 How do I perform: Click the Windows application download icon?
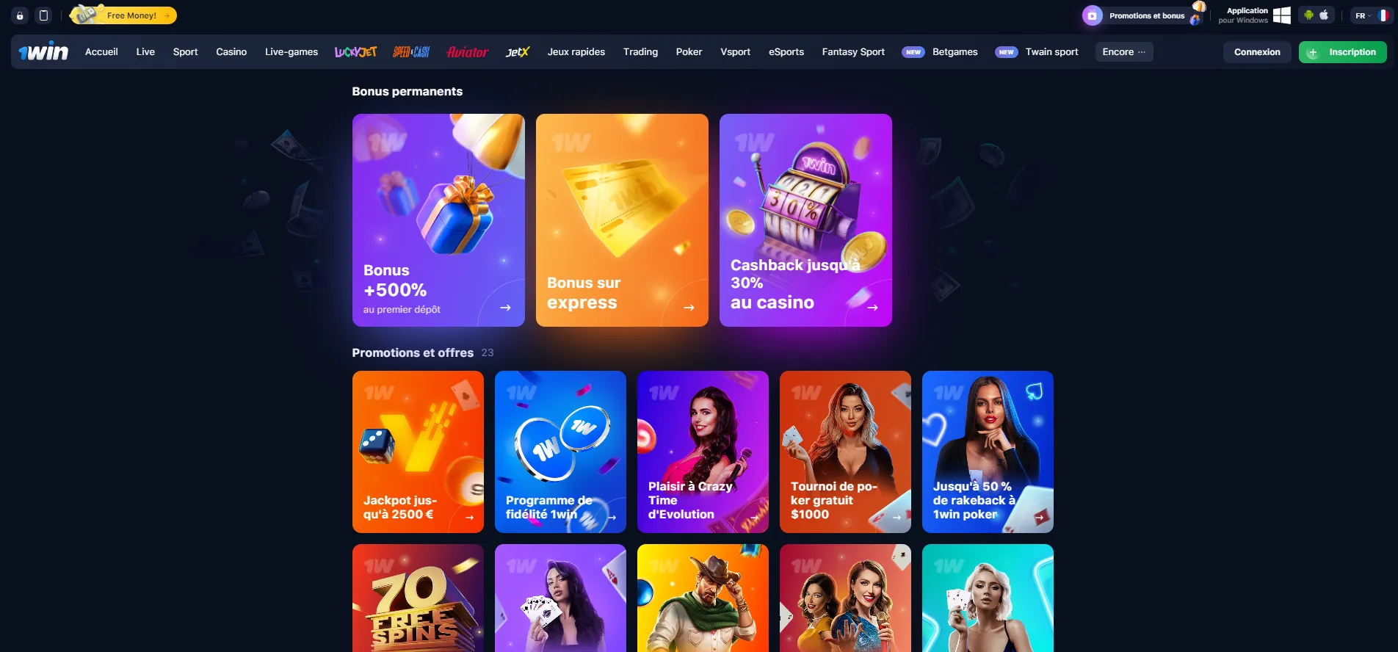pos(1282,15)
